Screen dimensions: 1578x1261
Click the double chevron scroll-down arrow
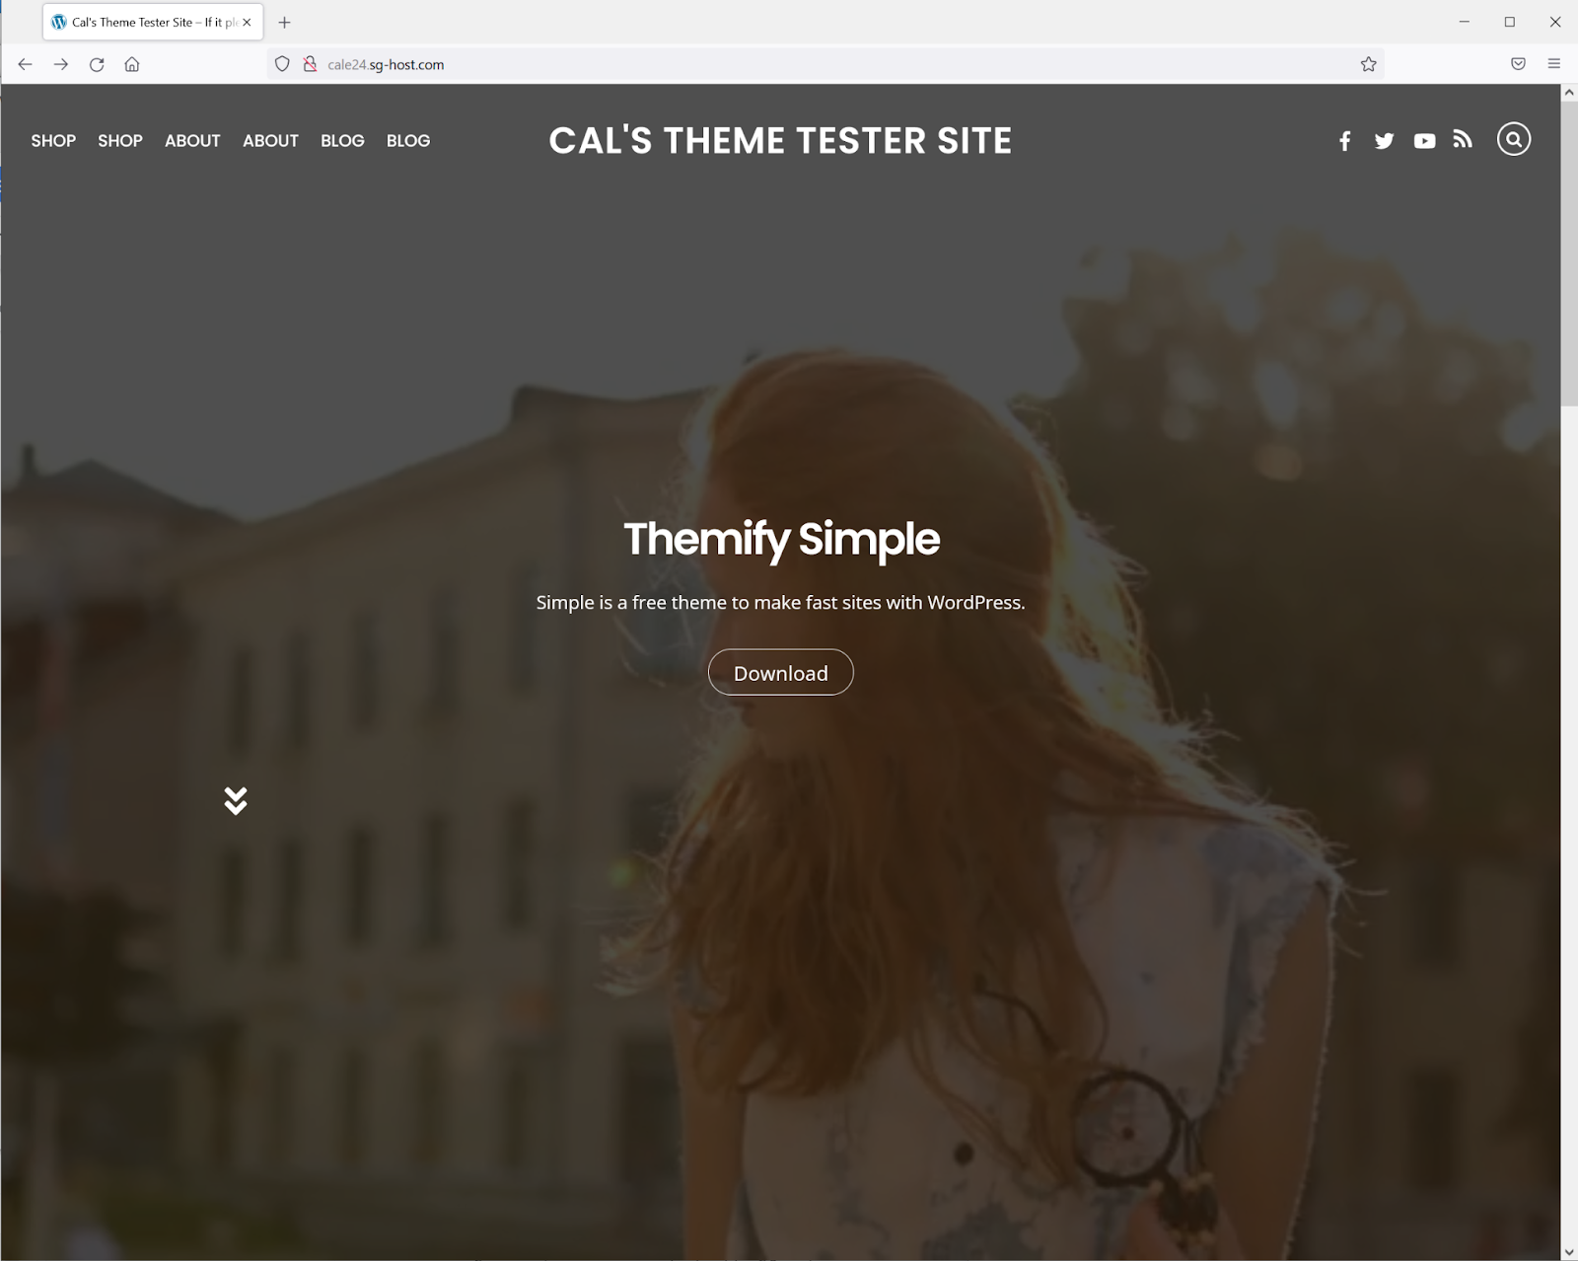pos(236,800)
